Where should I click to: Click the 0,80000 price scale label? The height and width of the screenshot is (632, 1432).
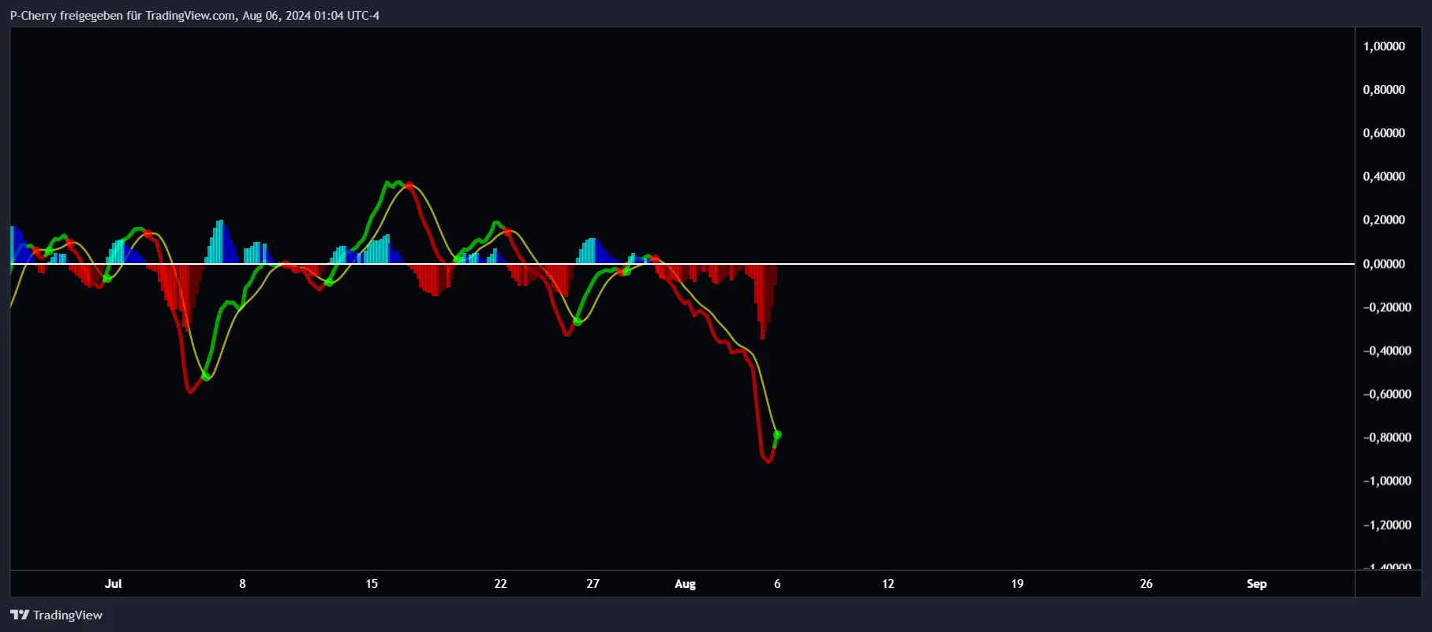pyautogui.click(x=1384, y=90)
